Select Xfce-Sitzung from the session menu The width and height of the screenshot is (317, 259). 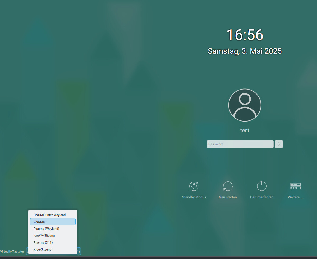coord(43,249)
